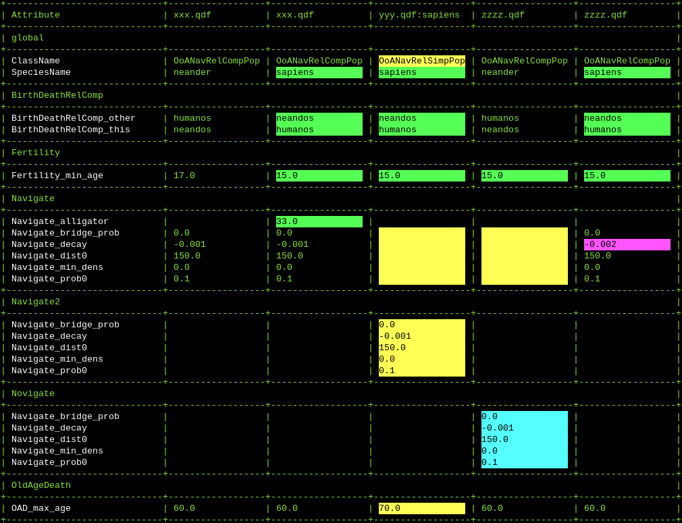Click the magenta -0.002 decay value
Screen dimensions: 682x523
(627, 244)
